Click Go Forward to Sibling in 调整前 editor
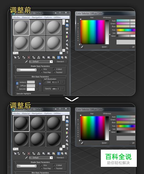The image size is (144, 174). (x=66, y=57)
